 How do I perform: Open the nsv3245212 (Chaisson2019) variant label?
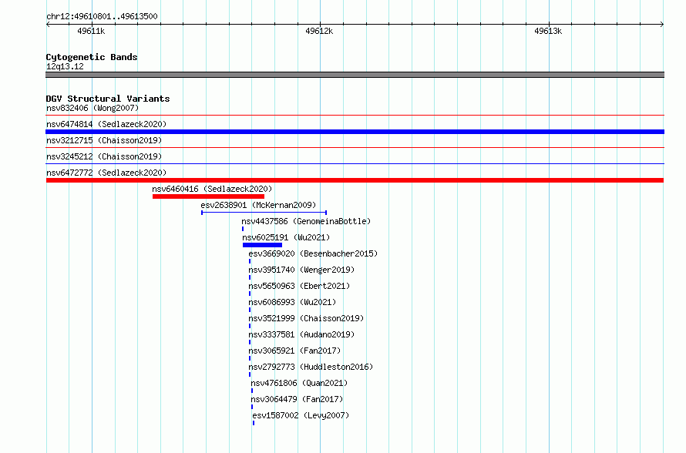pyautogui.click(x=104, y=156)
